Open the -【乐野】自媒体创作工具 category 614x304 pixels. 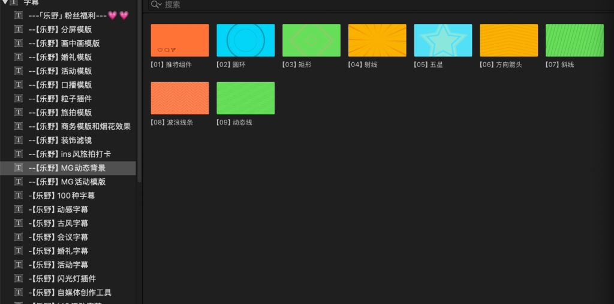[x=68, y=292]
